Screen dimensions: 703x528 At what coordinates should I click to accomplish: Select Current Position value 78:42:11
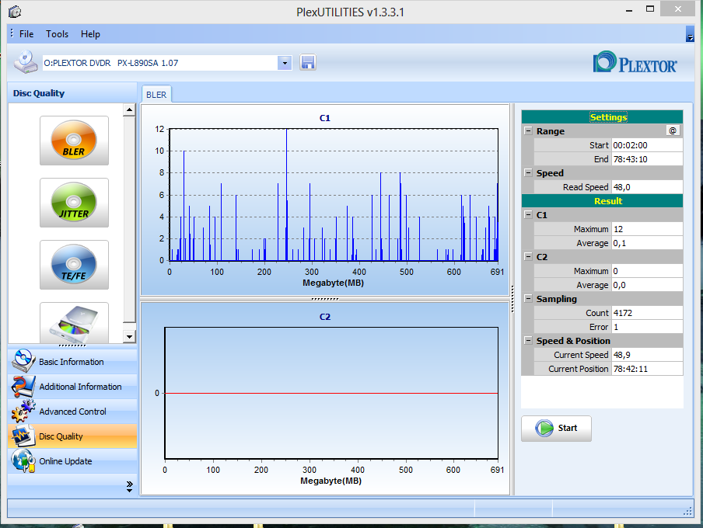647,369
